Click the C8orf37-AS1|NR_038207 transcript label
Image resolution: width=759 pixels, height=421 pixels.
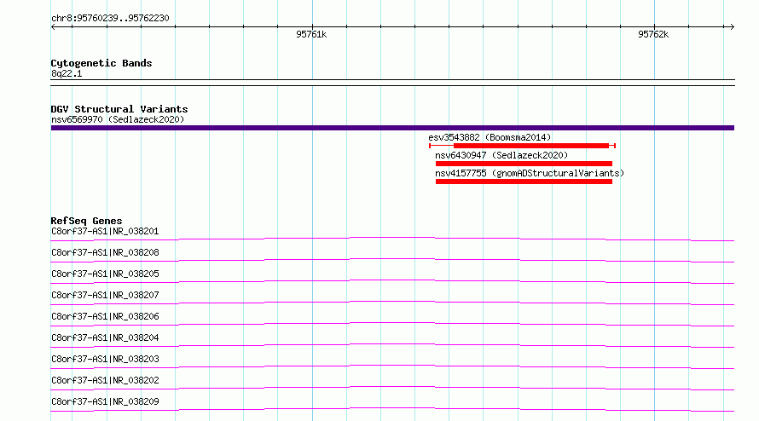click(105, 295)
